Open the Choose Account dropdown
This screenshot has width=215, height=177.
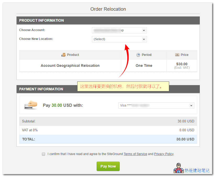click(119, 30)
